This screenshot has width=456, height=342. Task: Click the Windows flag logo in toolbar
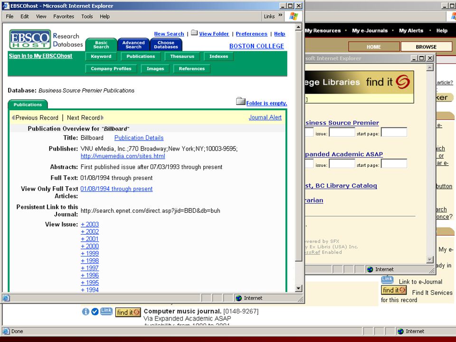pyautogui.click(x=294, y=16)
